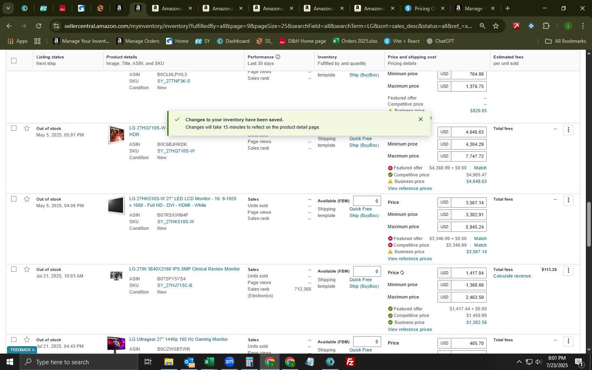The height and width of the screenshot is (370, 592).
Task: Open D&H Home page bookmark
Action: point(302,41)
